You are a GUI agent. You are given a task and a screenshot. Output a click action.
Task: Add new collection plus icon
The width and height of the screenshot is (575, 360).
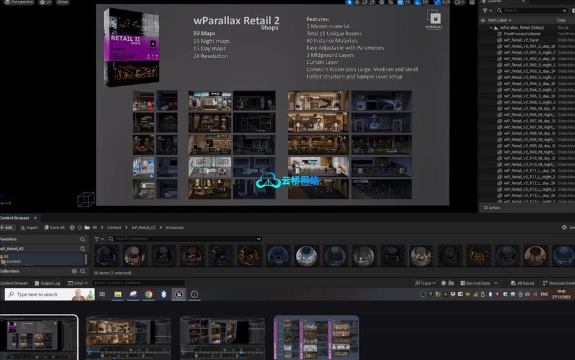74,271
